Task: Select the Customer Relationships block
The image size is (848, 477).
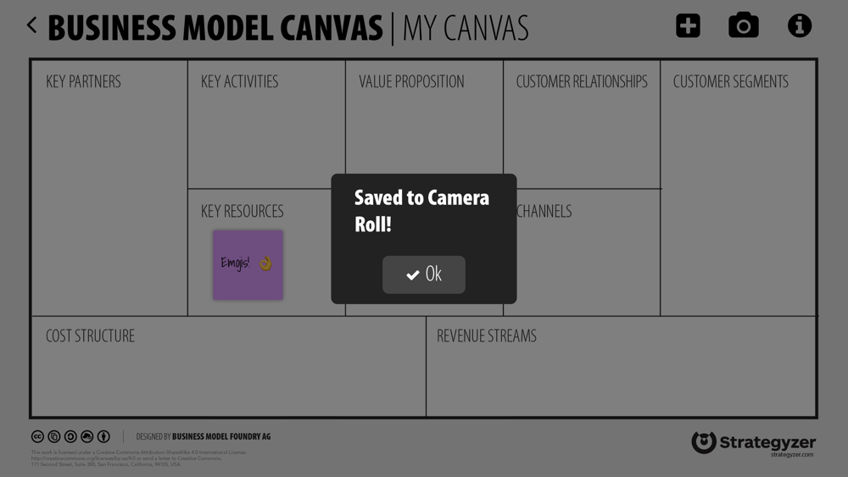Action: tap(582, 125)
